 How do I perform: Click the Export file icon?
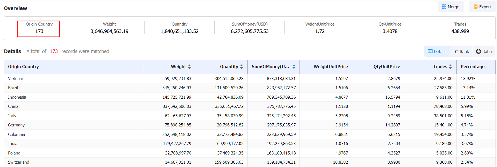(x=476, y=7)
